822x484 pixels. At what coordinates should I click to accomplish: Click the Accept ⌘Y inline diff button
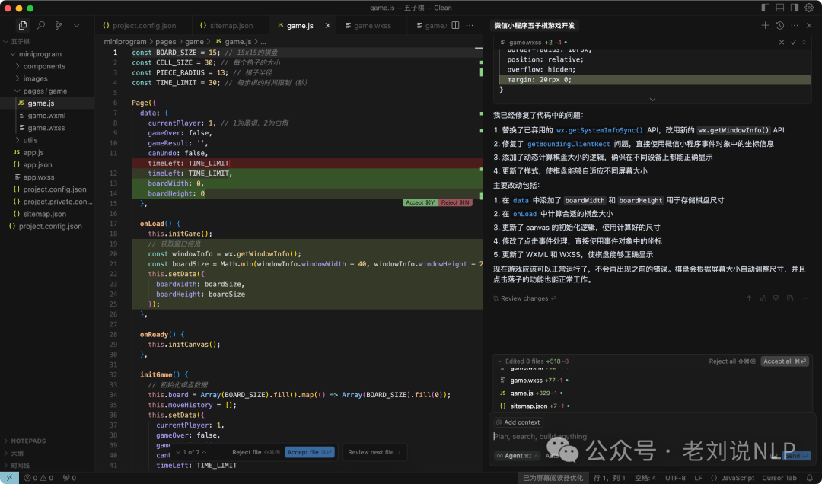[x=420, y=202]
